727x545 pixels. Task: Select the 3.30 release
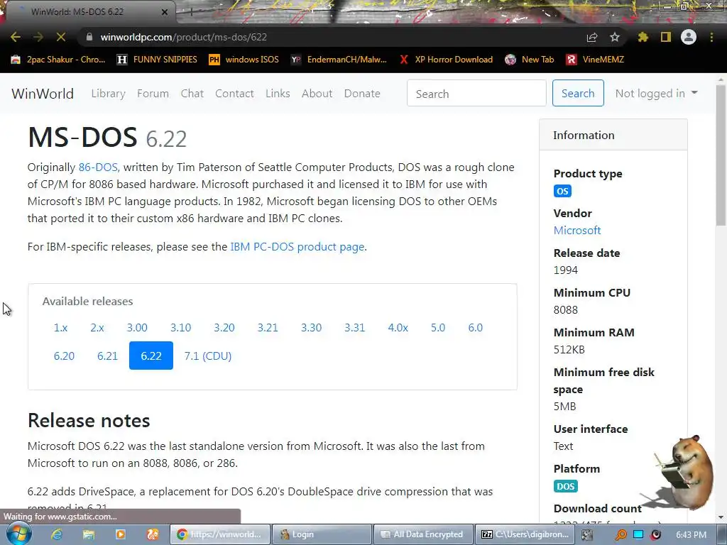[x=311, y=328]
